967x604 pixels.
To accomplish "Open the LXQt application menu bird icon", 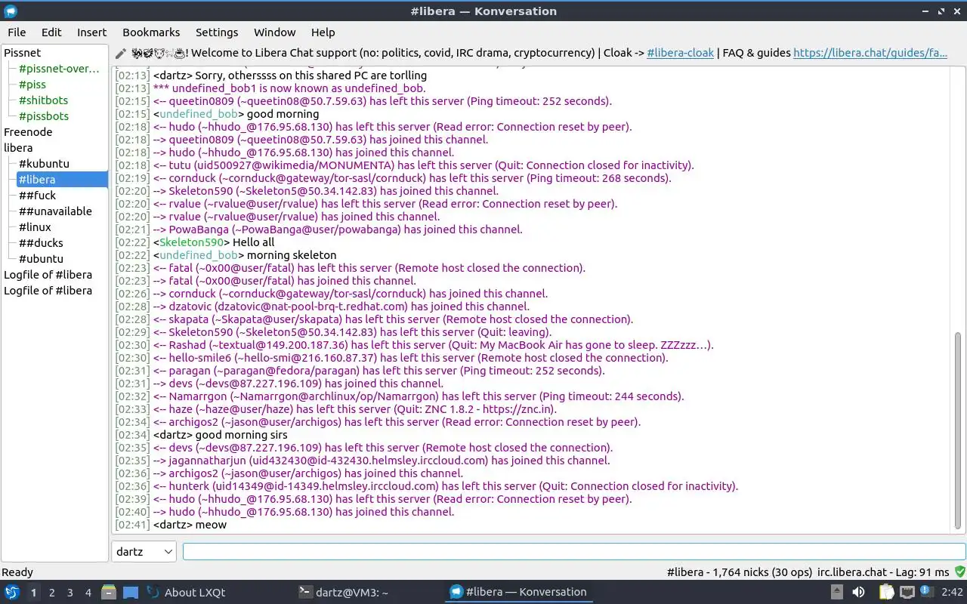I will click(x=11, y=592).
